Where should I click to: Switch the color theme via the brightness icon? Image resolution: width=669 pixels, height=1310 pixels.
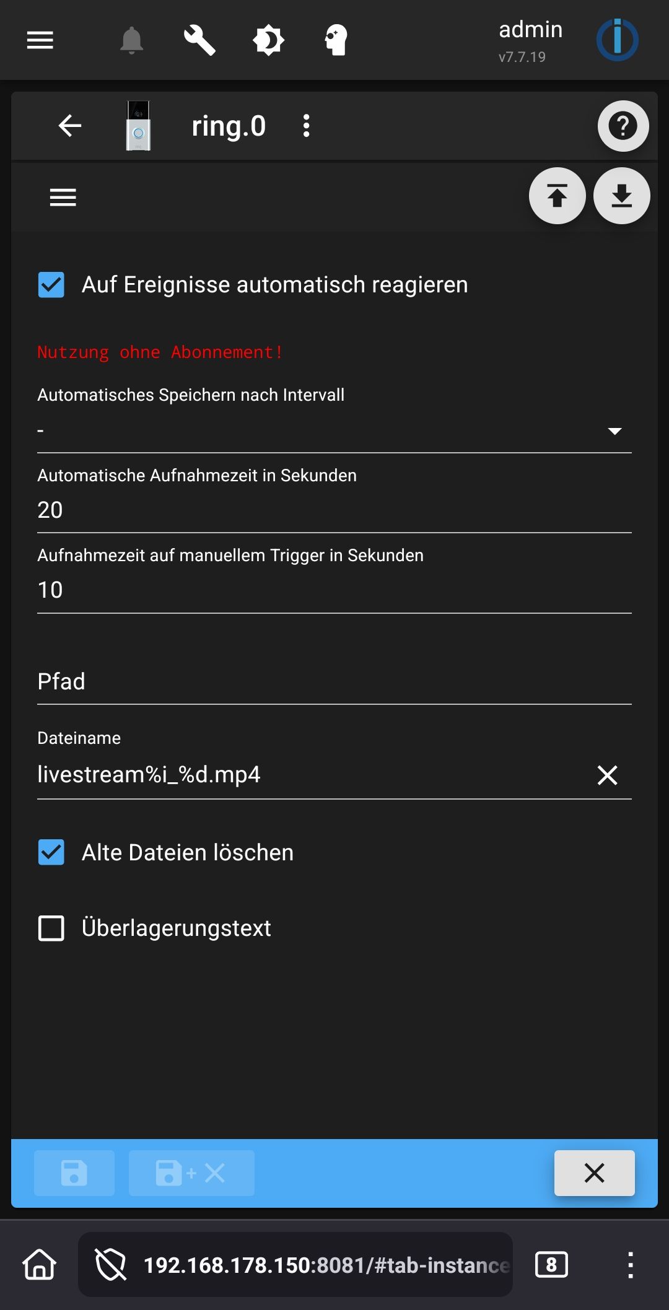(268, 40)
